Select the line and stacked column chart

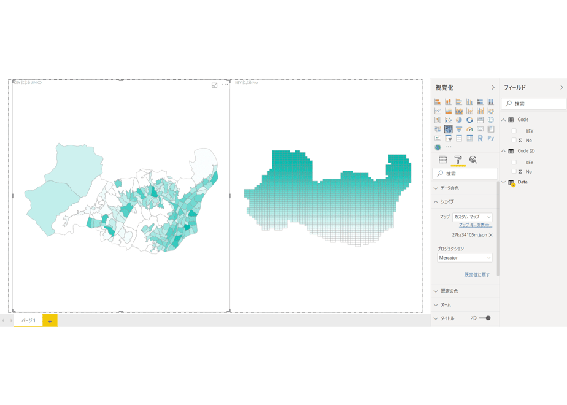469,110
